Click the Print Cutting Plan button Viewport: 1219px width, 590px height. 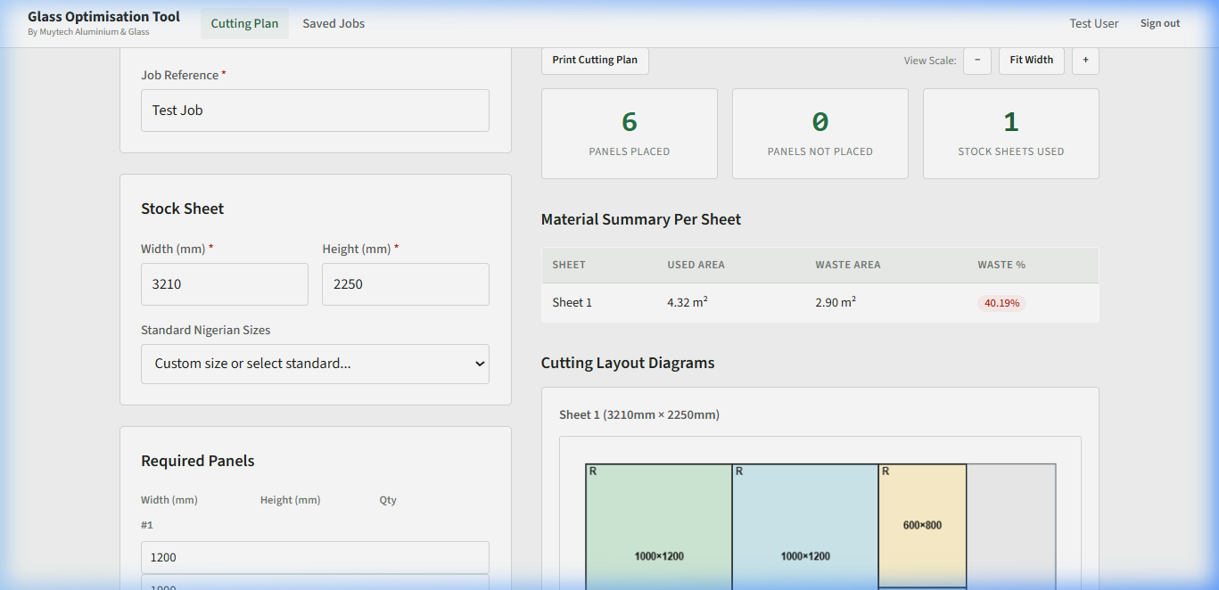click(x=595, y=60)
